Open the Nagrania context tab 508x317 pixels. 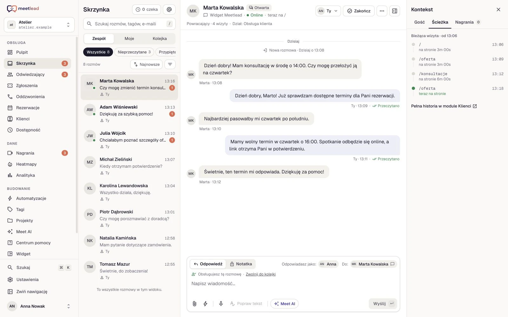tap(468, 22)
